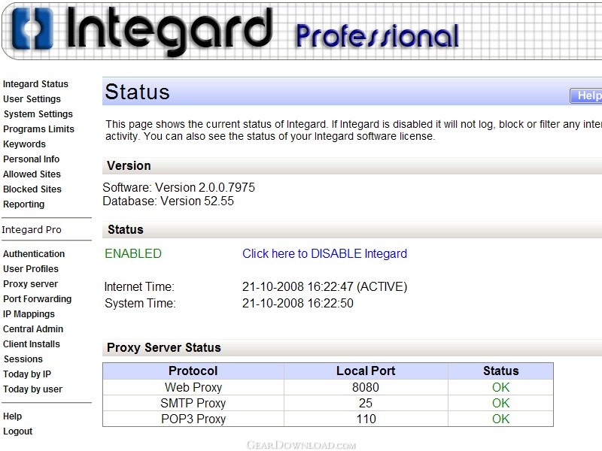Show Today by user report
This screenshot has width=602, height=451.
click(x=32, y=389)
